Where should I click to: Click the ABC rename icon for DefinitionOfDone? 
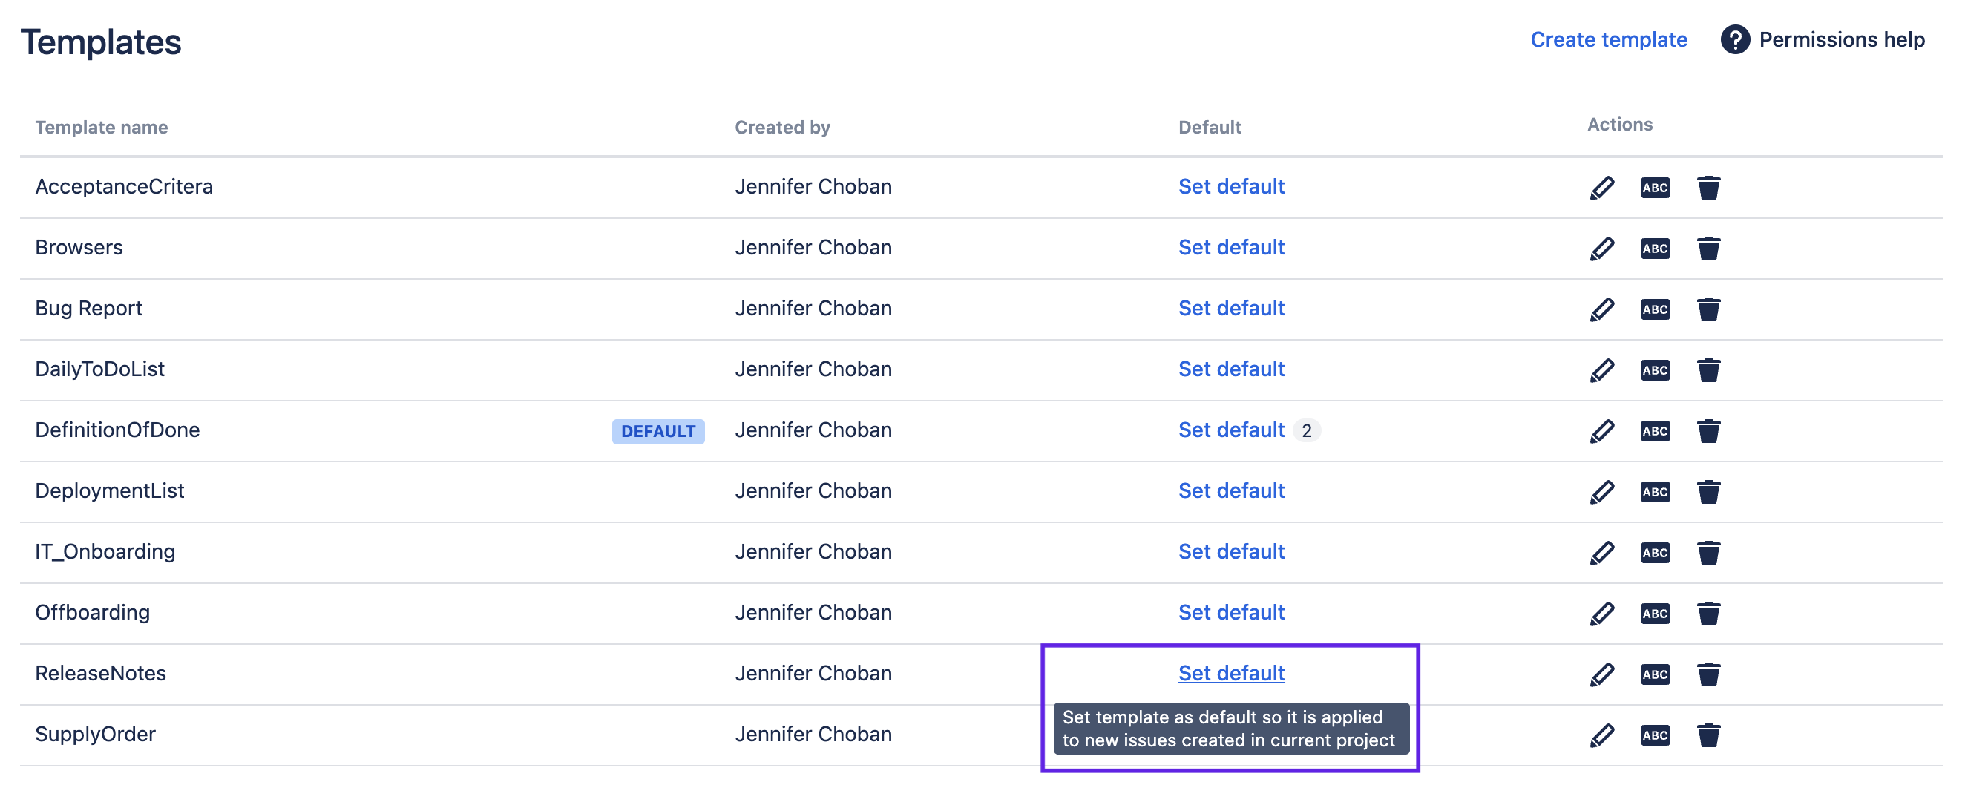[1655, 431]
